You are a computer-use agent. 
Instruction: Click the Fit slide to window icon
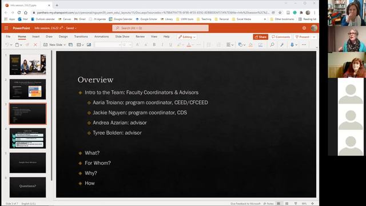click(313, 204)
